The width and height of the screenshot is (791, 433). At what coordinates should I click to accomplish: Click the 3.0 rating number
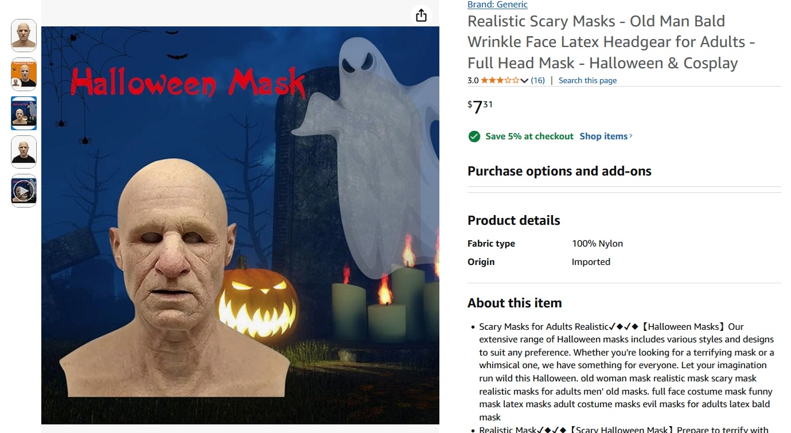(x=473, y=80)
